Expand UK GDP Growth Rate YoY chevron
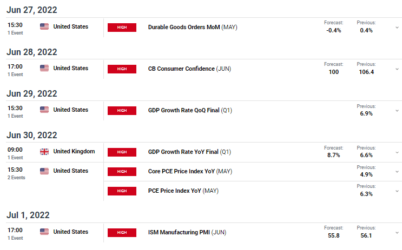This screenshot has height=250, width=402. pos(397,152)
